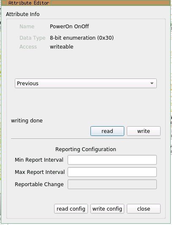Click the Attribute Info group label
Viewport: 172px width, 225px height.
(23, 14)
